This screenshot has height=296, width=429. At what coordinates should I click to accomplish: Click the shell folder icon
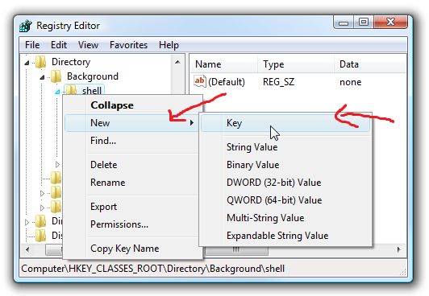[72, 90]
